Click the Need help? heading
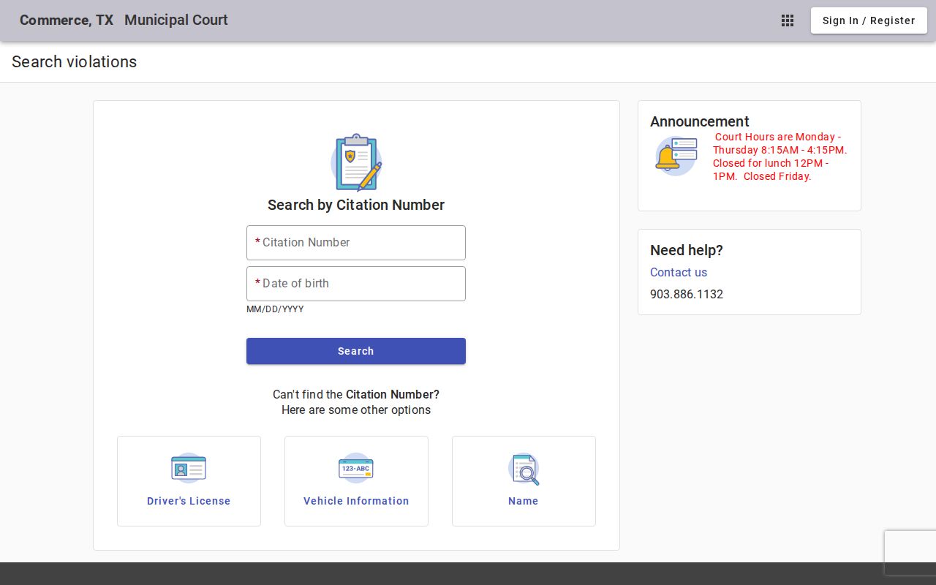This screenshot has height=585, width=936. (x=687, y=250)
